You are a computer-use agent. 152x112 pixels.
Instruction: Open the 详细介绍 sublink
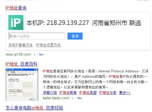50,93
